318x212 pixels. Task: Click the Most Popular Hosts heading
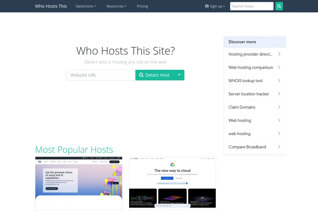point(74,150)
